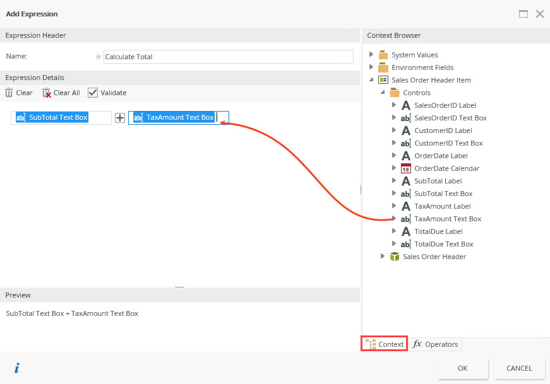Image resolution: width=550 pixels, height=384 pixels.
Task: Click the Name input field
Action: coord(229,57)
